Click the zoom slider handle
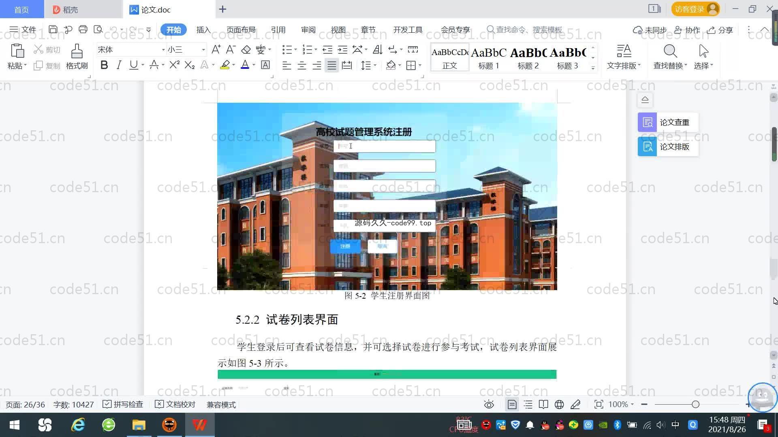This screenshot has width=778, height=437. 695,404
